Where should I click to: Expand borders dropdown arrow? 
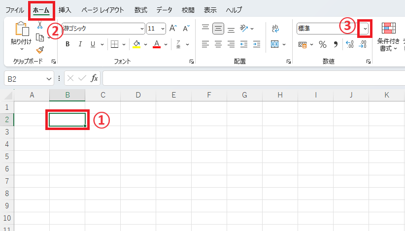click(x=124, y=44)
